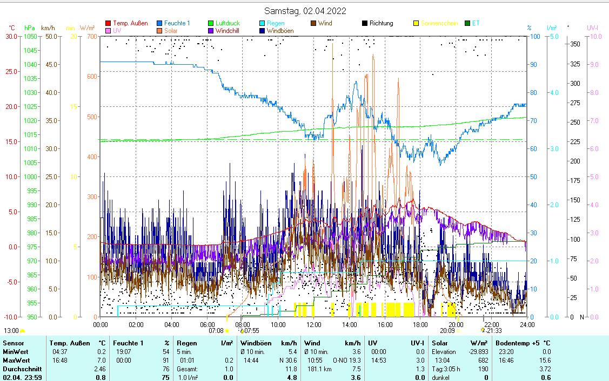This screenshot has width=609, height=381.
Task: Click the brown Wind legend square
Action: coord(313,23)
